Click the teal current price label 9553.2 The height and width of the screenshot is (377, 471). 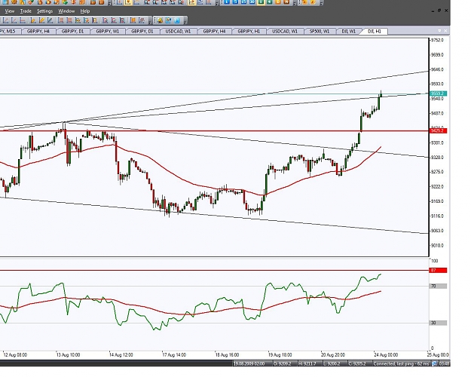click(439, 93)
